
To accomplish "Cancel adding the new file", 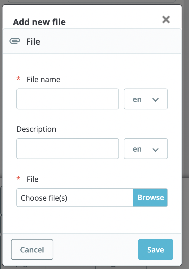I will (32, 249).
